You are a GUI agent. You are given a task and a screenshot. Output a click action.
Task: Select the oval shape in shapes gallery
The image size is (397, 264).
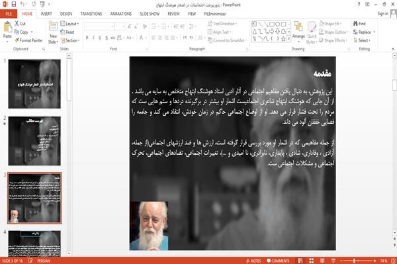(278, 24)
